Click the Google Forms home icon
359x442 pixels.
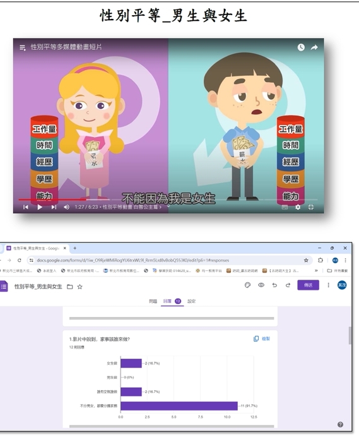(x=4, y=287)
